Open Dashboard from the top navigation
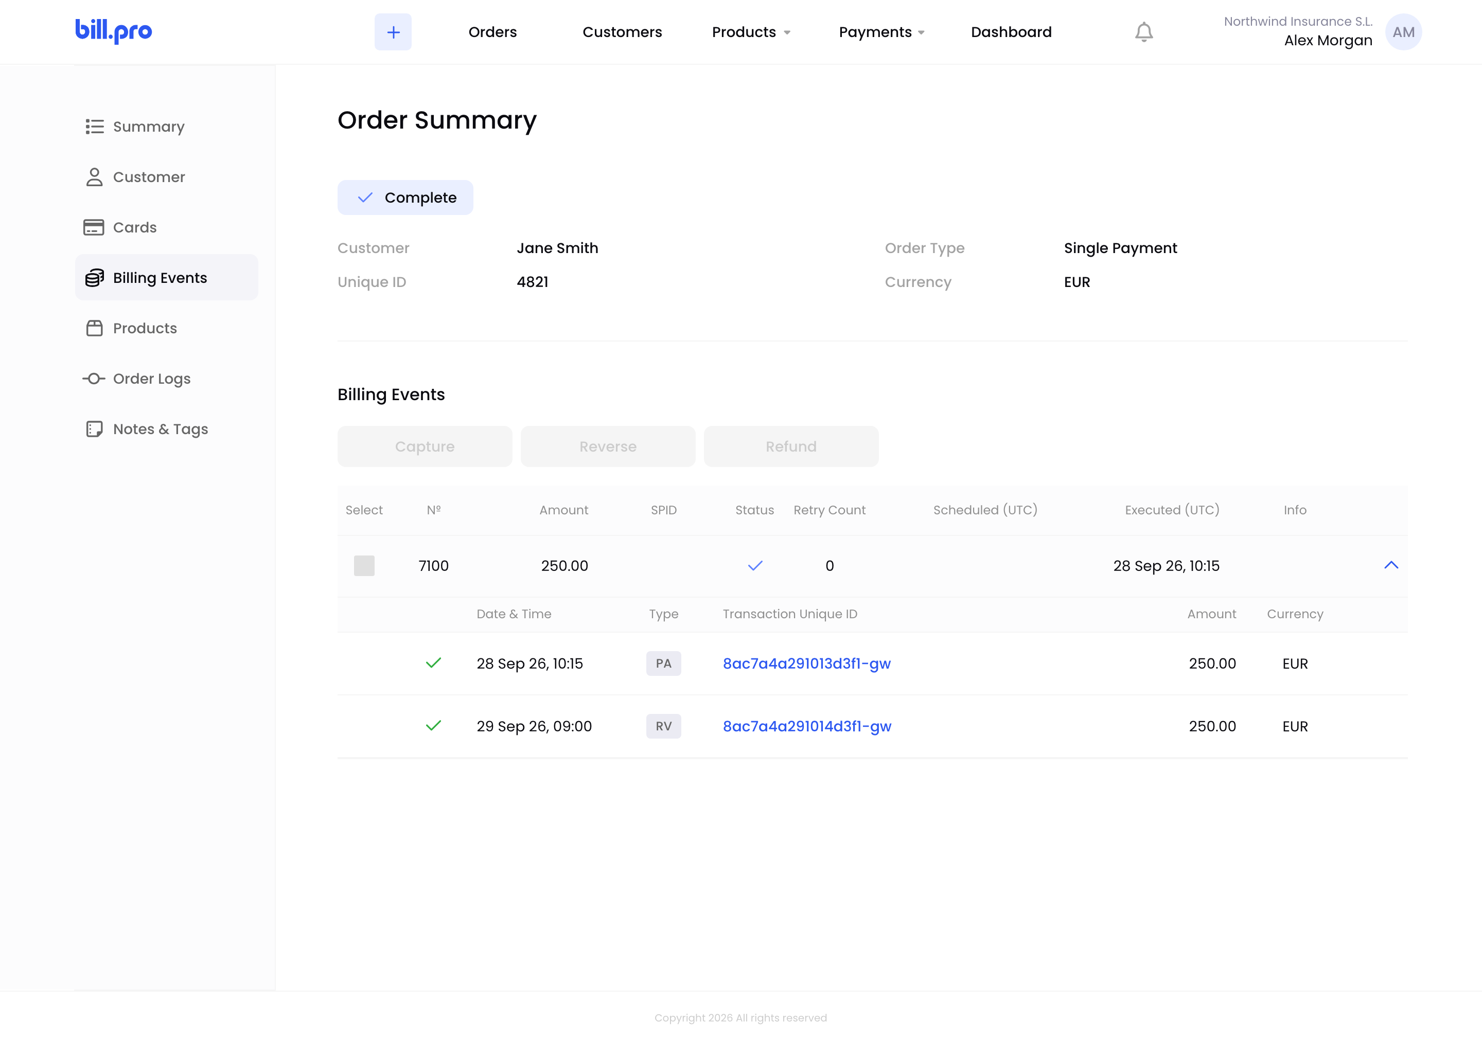The height and width of the screenshot is (1040, 1482). (x=1012, y=31)
